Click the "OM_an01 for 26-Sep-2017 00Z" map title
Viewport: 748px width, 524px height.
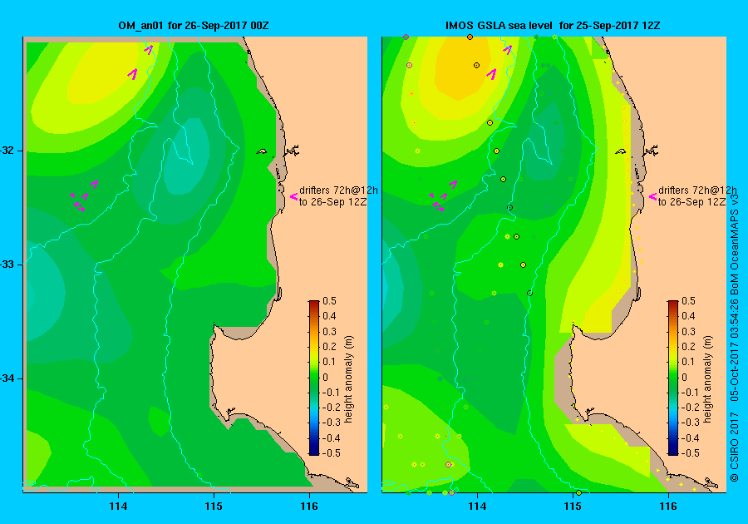coord(194,25)
